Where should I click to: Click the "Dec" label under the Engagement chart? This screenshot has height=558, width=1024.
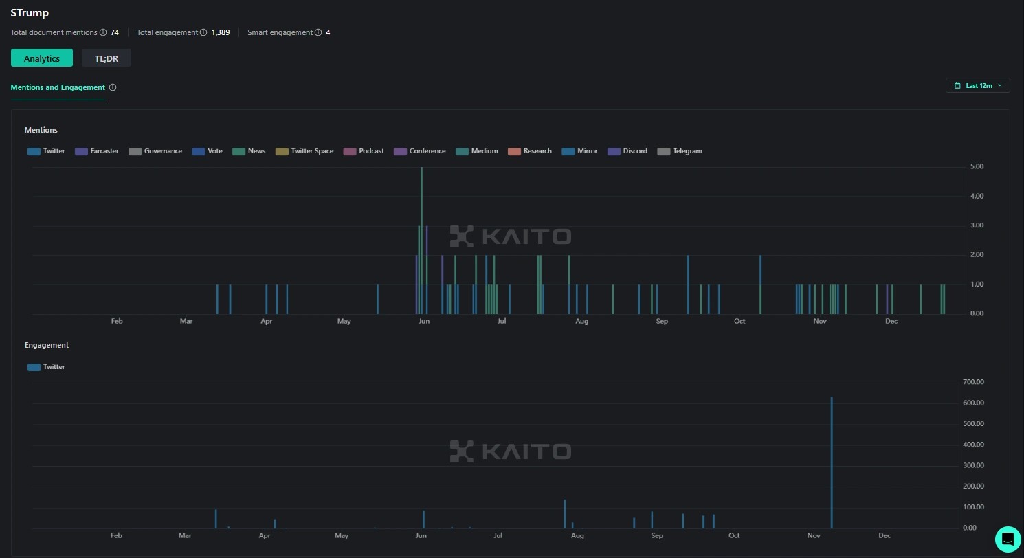(x=884, y=535)
